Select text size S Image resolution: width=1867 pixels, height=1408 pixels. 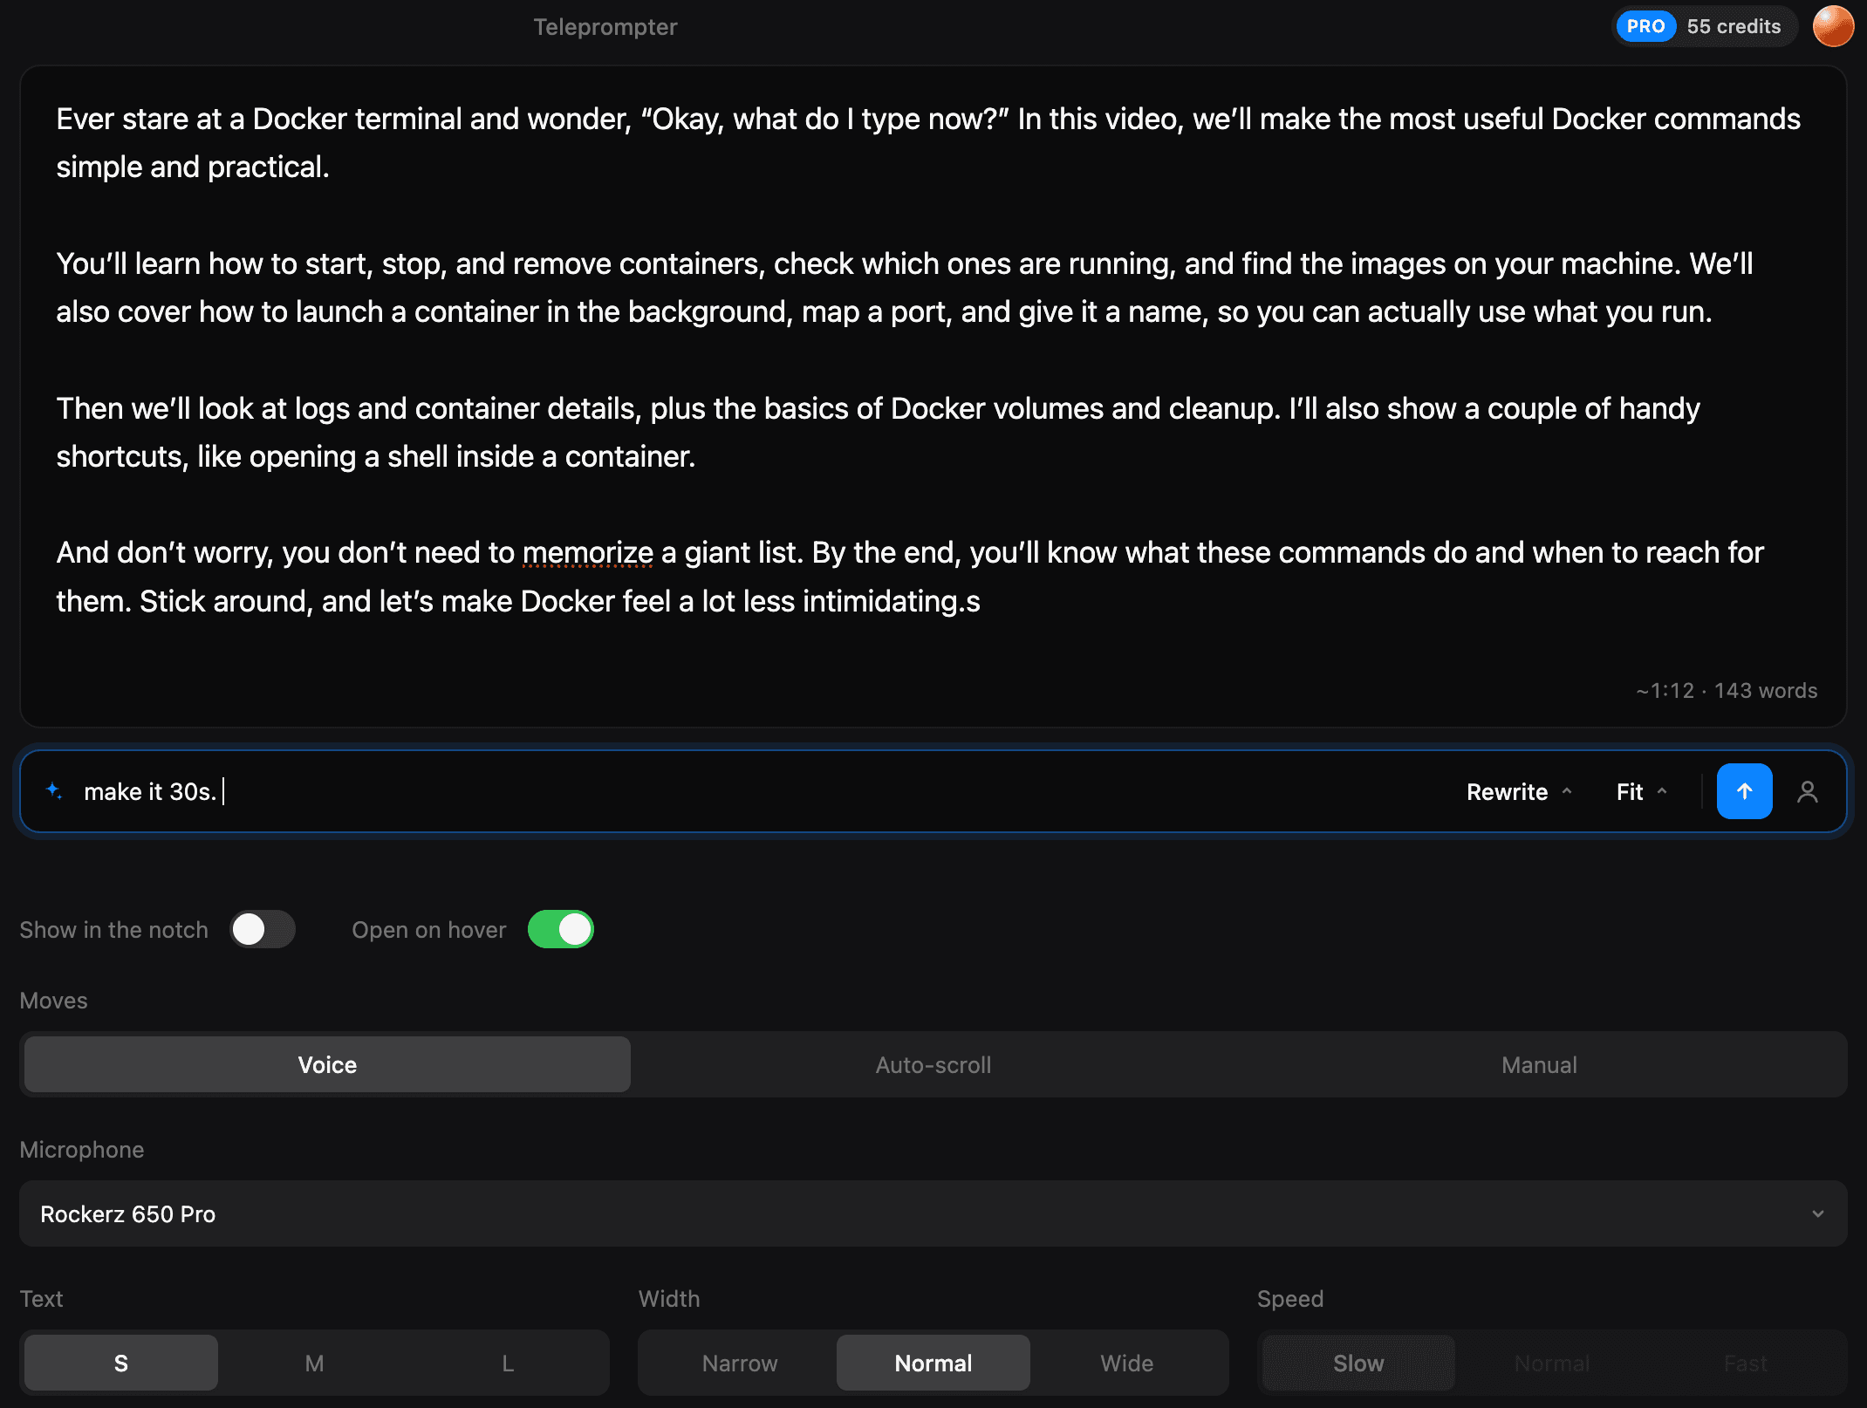tap(121, 1363)
